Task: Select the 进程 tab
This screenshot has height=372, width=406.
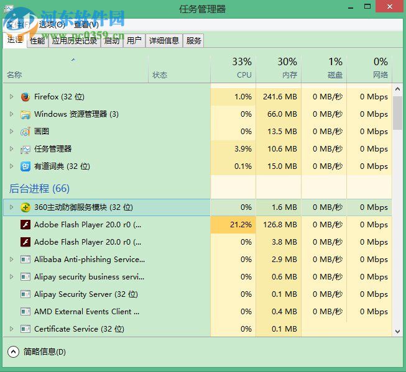Action: pyautogui.click(x=15, y=40)
